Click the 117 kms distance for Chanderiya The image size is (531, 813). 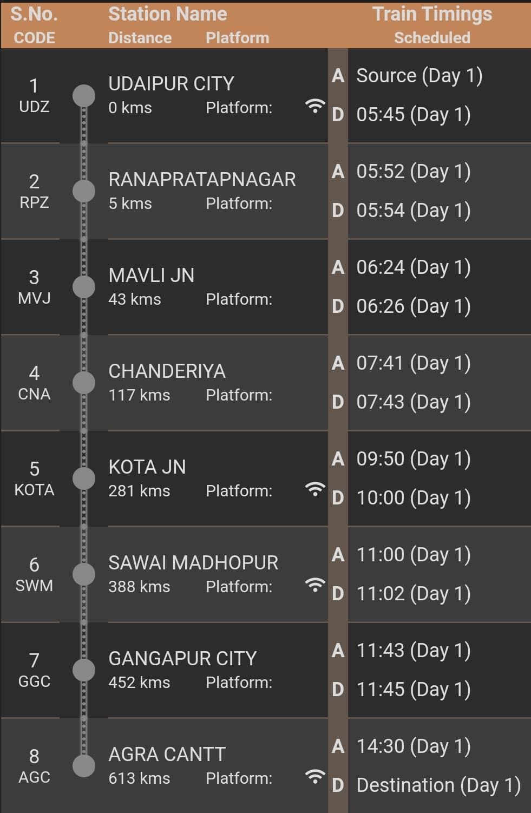(x=139, y=395)
